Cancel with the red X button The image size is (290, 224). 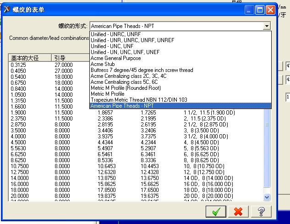(x=238, y=212)
